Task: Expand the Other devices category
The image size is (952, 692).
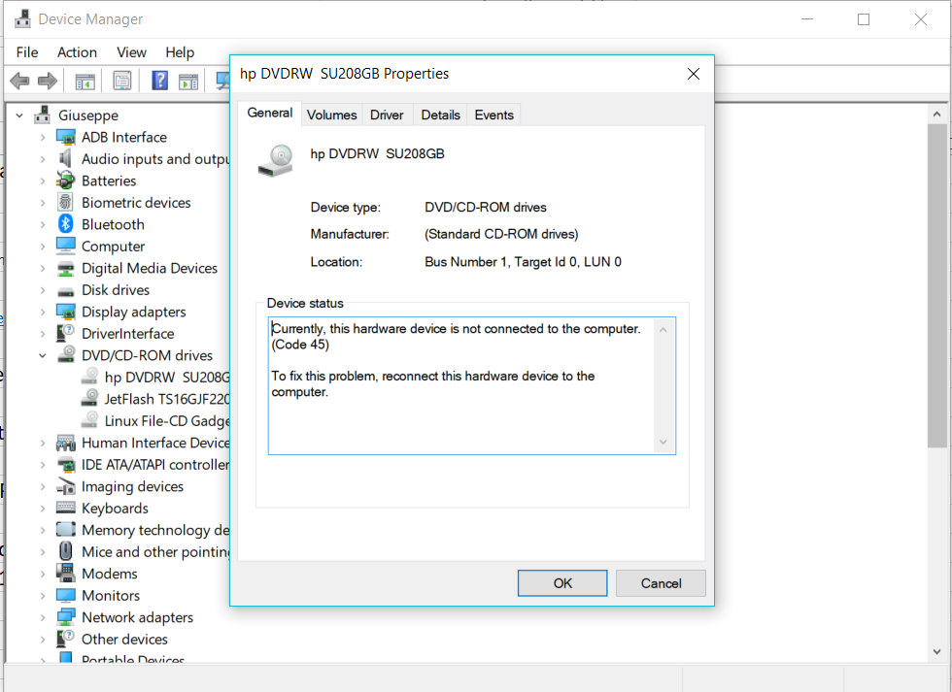Action: 43,640
